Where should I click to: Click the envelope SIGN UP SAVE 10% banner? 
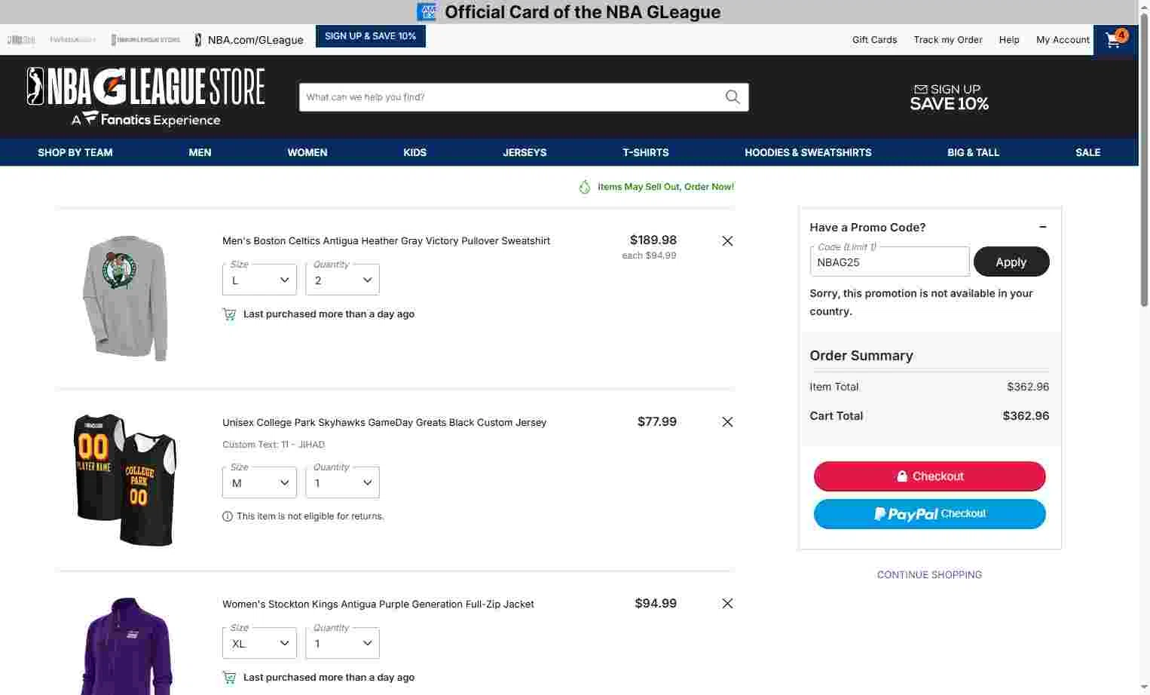click(949, 97)
